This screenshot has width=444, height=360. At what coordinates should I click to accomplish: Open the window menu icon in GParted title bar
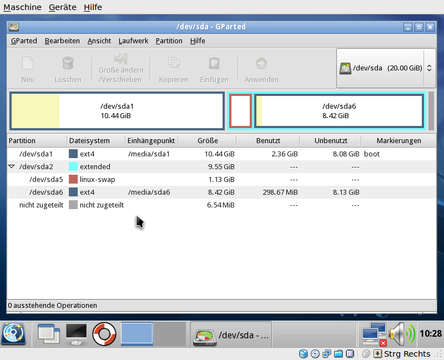pos(14,27)
